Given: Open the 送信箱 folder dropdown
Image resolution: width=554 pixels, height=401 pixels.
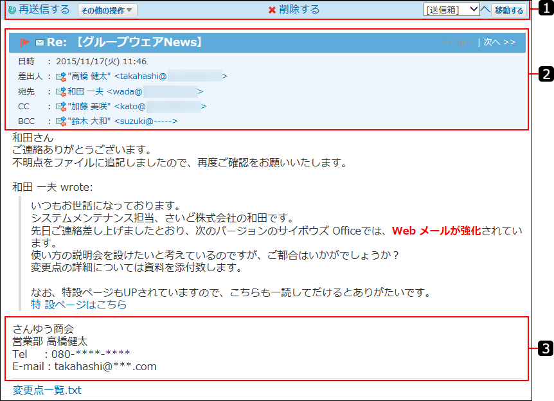Looking at the screenshot, I should pyautogui.click(x=452, y=10).
